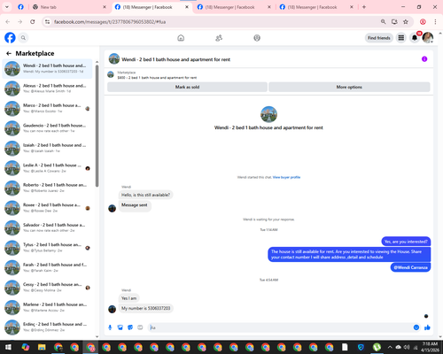Click the voice clip microphone icon

coord(110,327)
